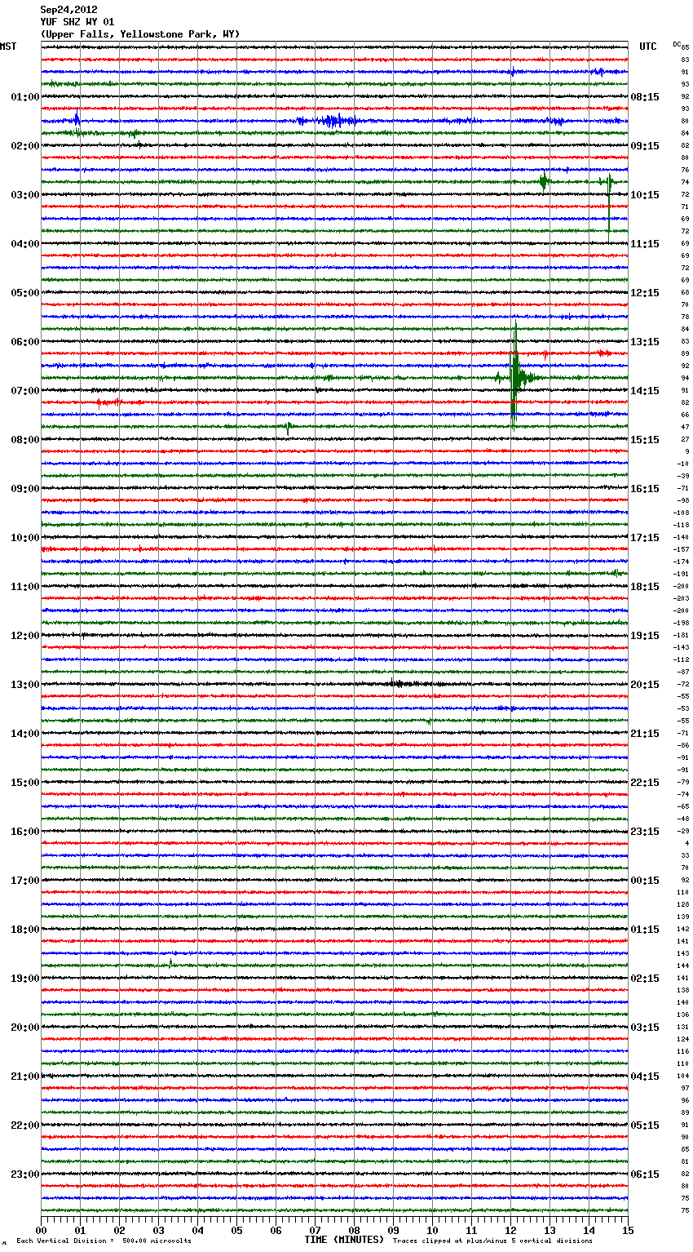Click the 10:15 UTC time label
This screenshot has height=1252, width=693.
(645, 195)
